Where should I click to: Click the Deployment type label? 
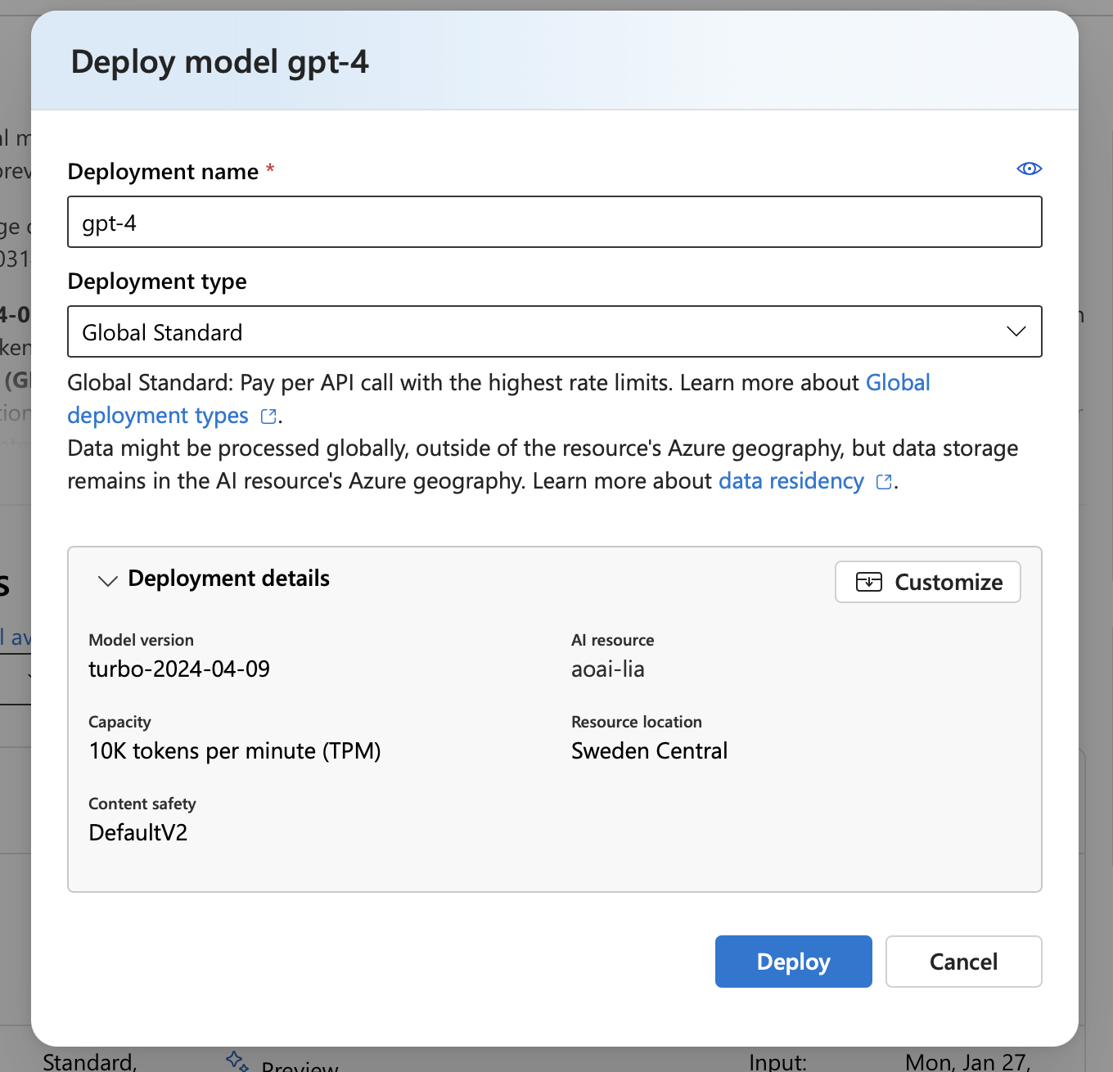(x=157, y=282)
